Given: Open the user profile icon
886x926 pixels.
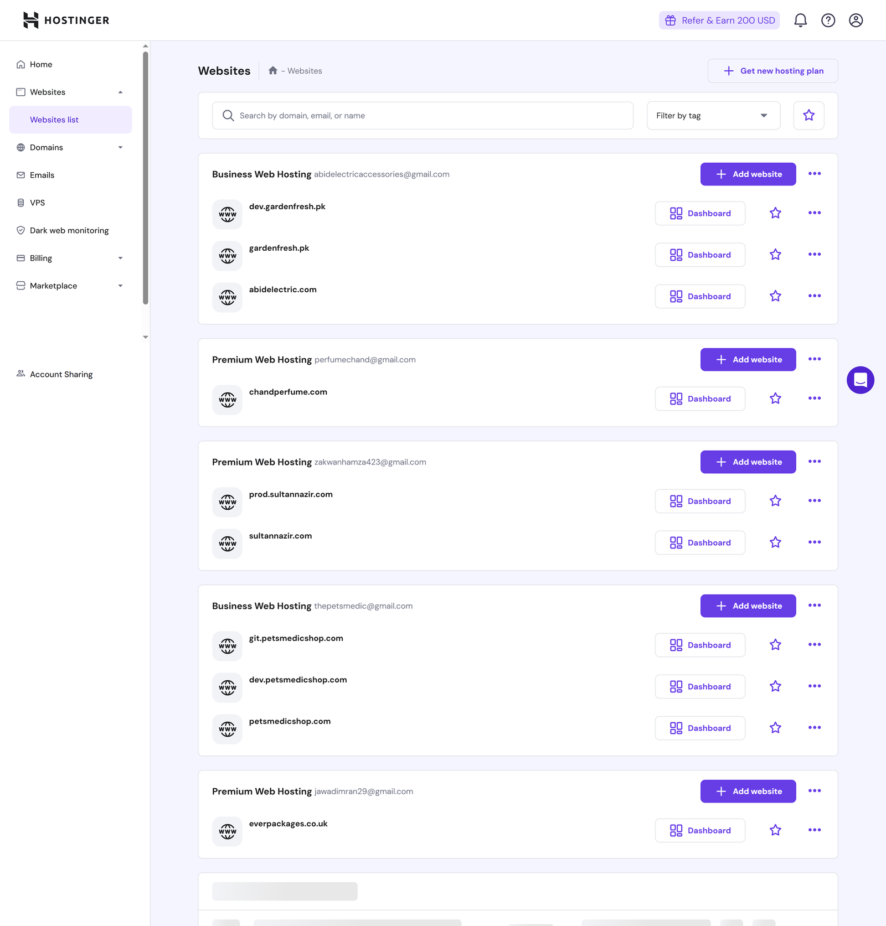Looking at the screenshot, I should point(856,20).
